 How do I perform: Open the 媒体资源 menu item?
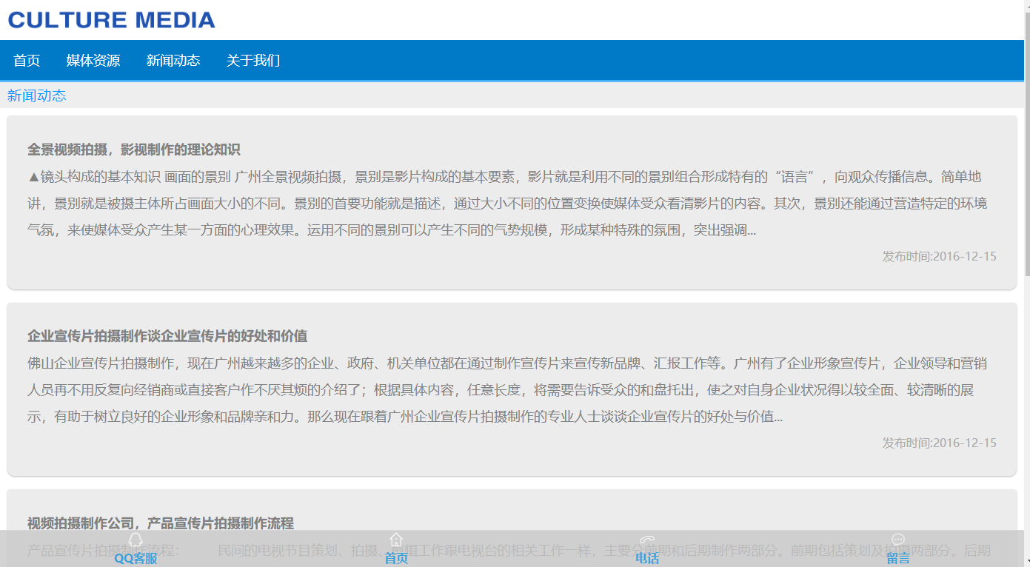tap(93, 61)
